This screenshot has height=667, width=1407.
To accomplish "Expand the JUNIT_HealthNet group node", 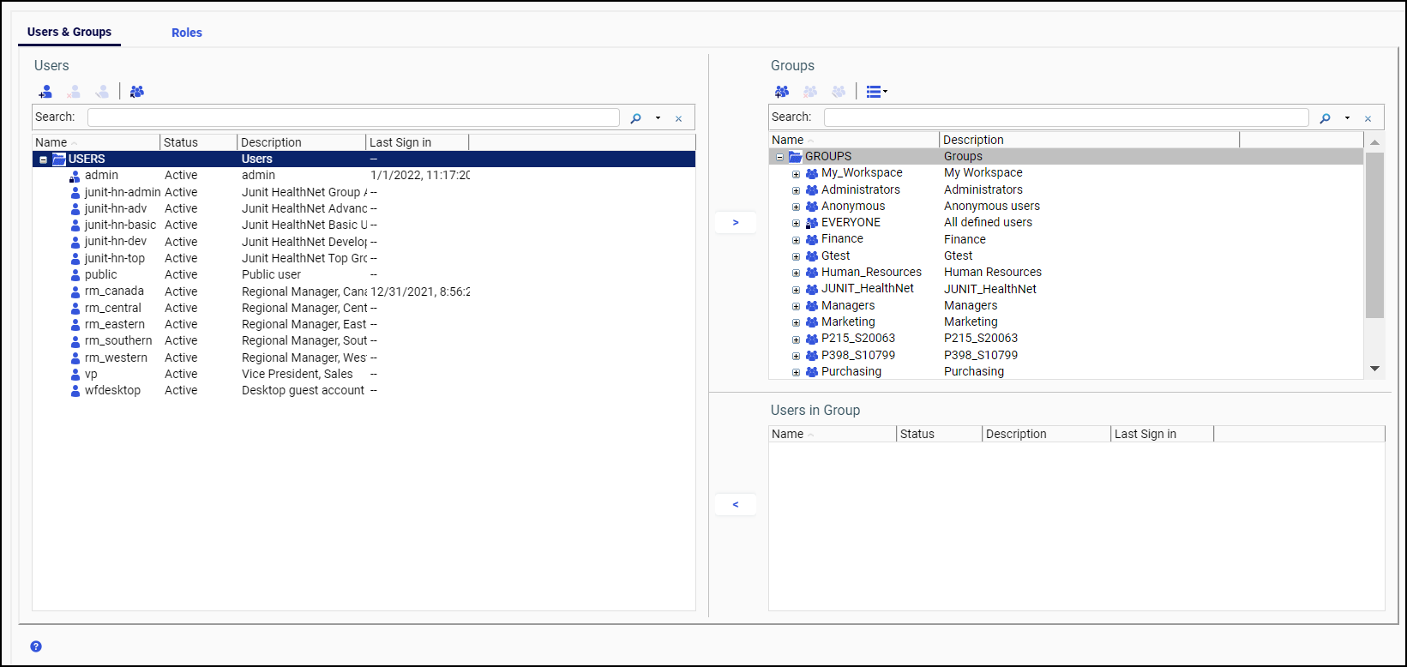I will 796,289.
